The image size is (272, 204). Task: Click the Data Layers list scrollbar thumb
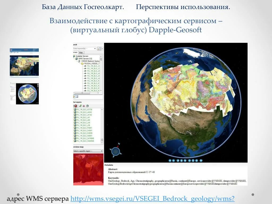(102, 140)
